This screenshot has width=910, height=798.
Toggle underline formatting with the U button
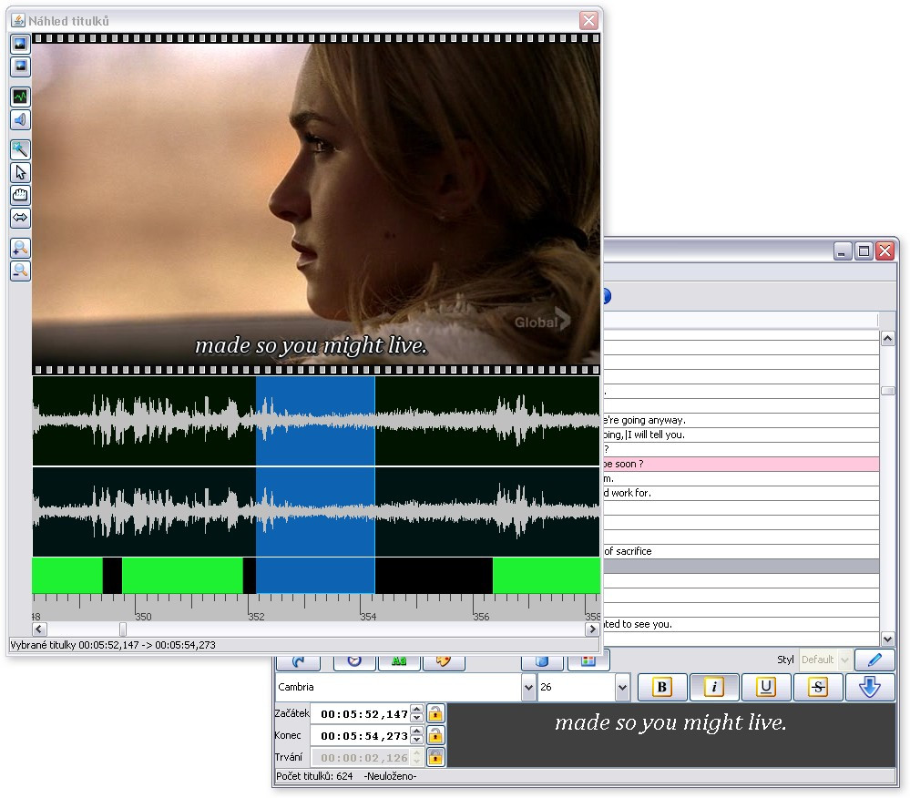pos(766,687)
